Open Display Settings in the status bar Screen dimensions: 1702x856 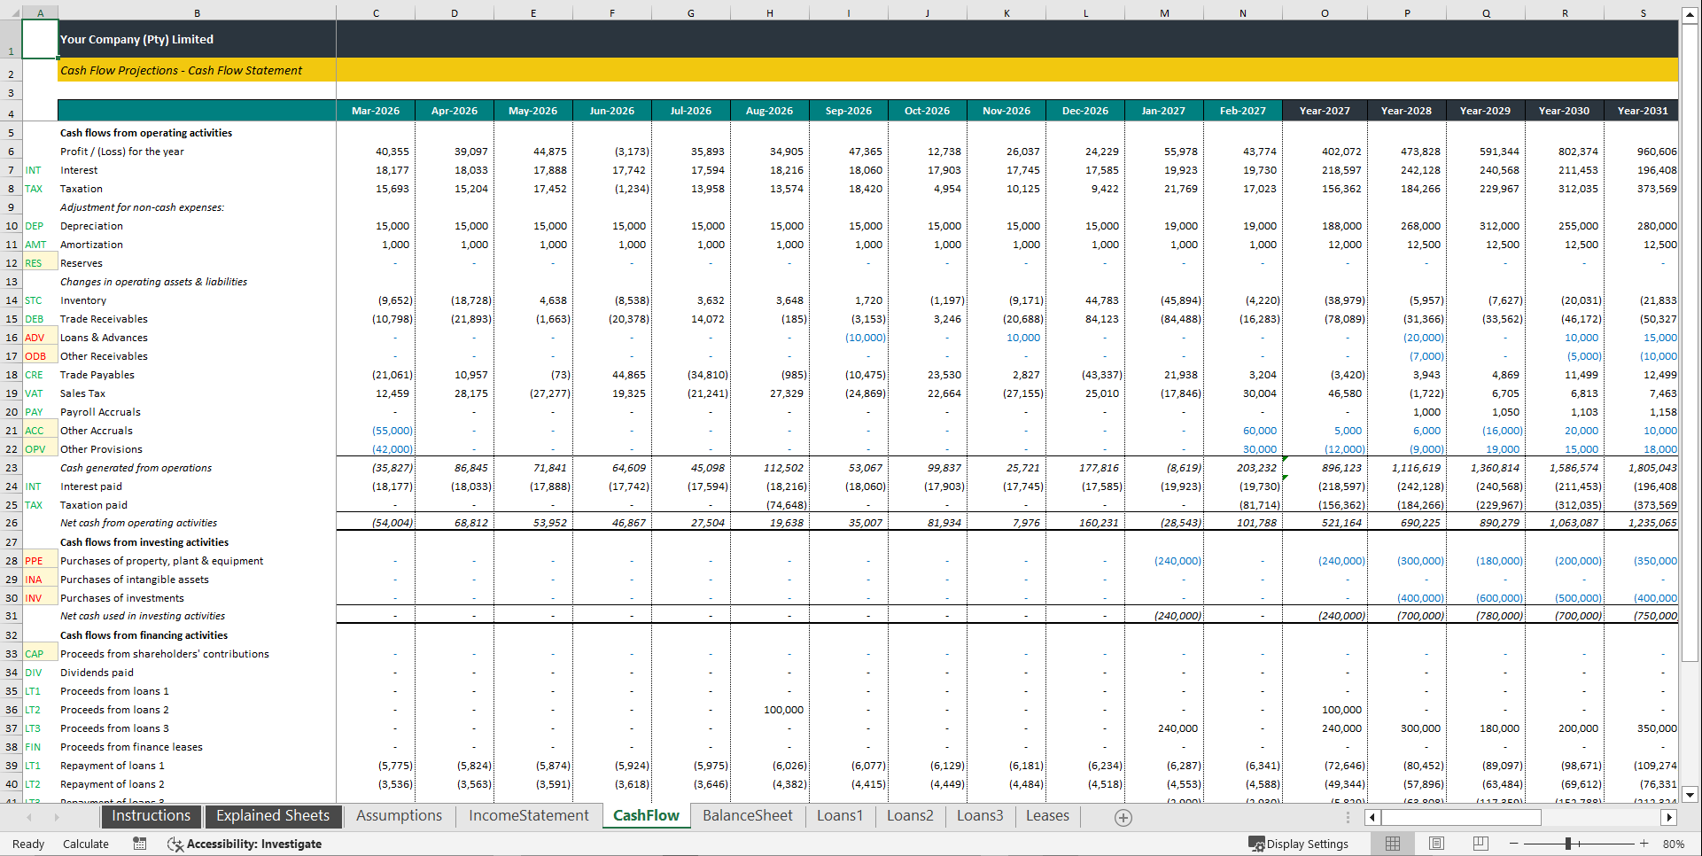click(x=1299, y=843)
